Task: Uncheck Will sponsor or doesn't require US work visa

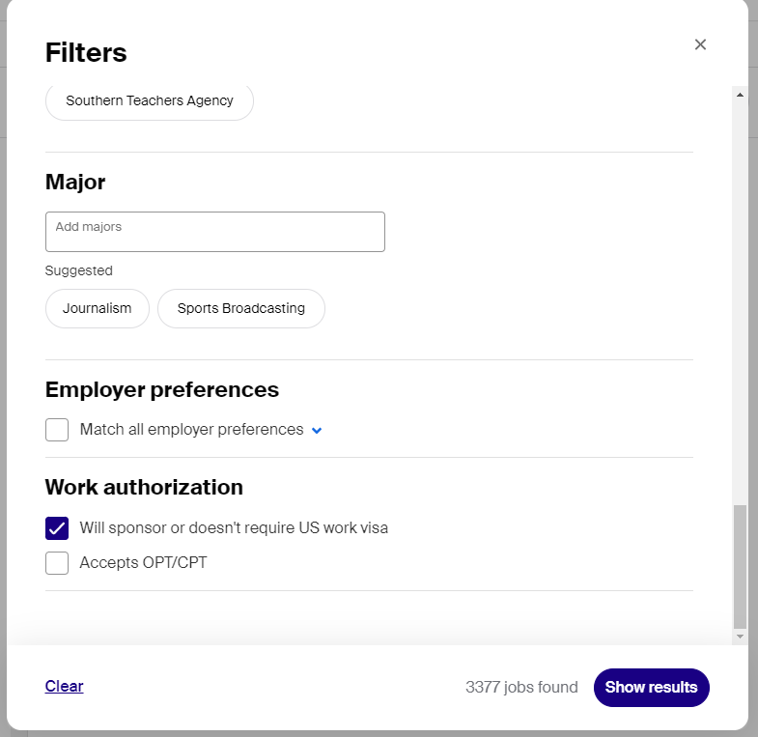Action: click(x=57, y=528)
